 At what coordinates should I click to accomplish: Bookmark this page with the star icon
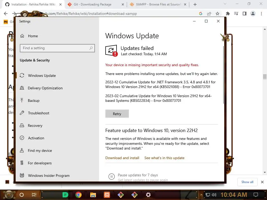click(217, 14)
